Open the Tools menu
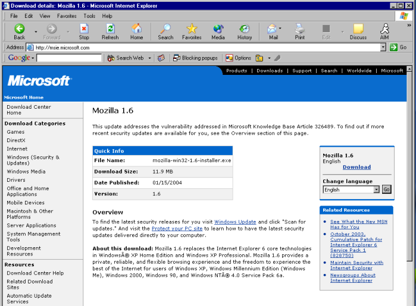This screenshot has height=306, width=416. point(89,16)
